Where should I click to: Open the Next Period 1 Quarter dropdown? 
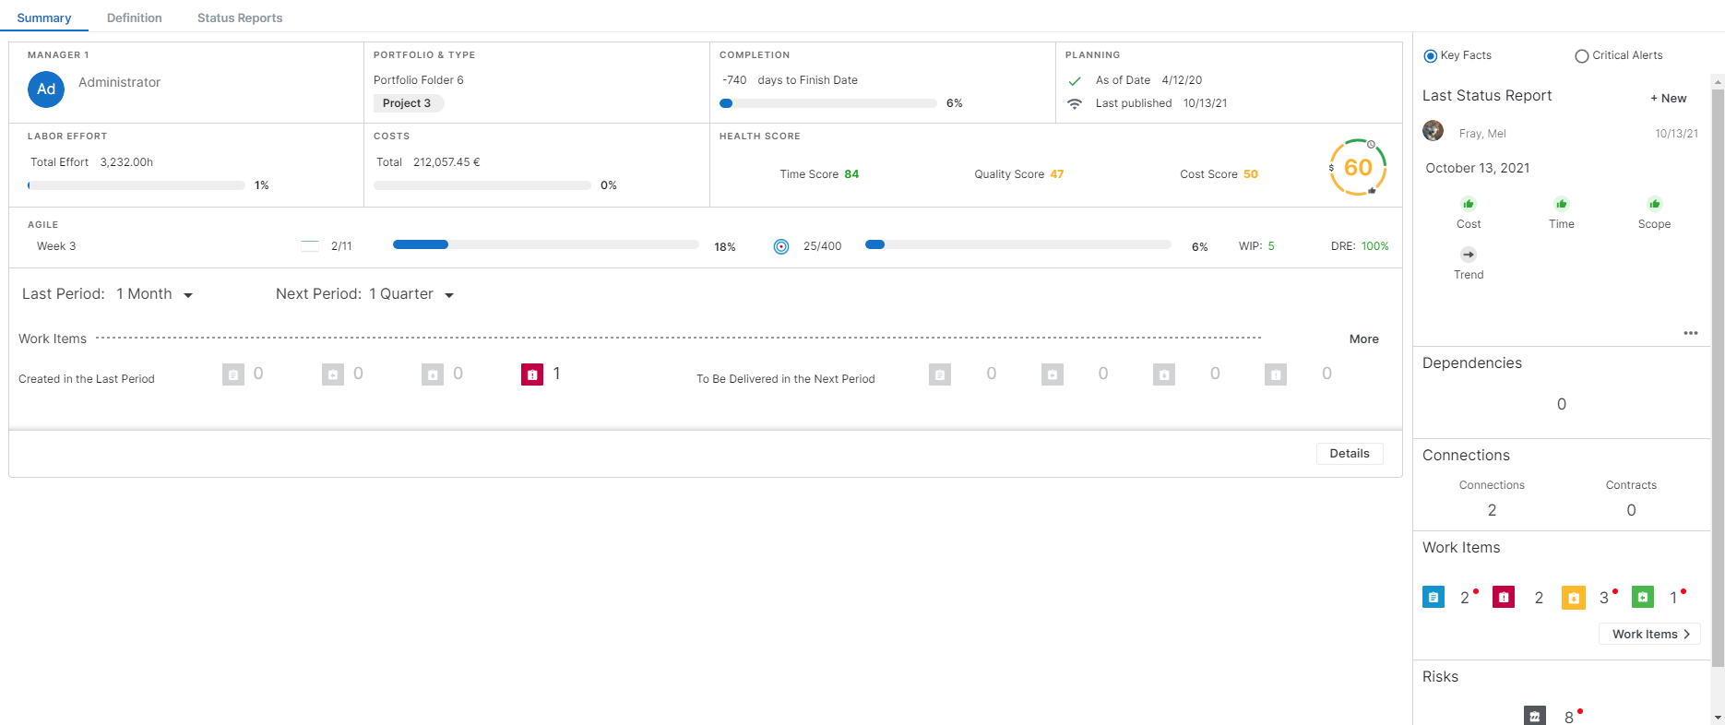[x=411, y=294]
